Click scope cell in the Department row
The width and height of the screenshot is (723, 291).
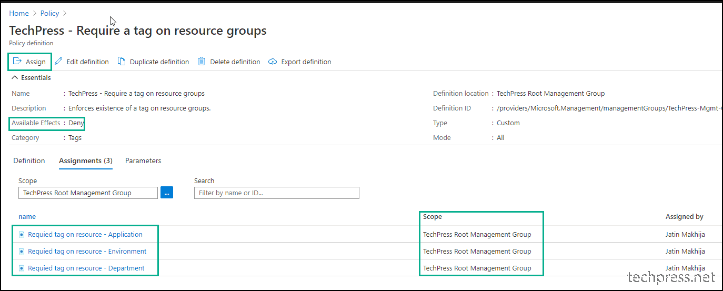[477, 268]
